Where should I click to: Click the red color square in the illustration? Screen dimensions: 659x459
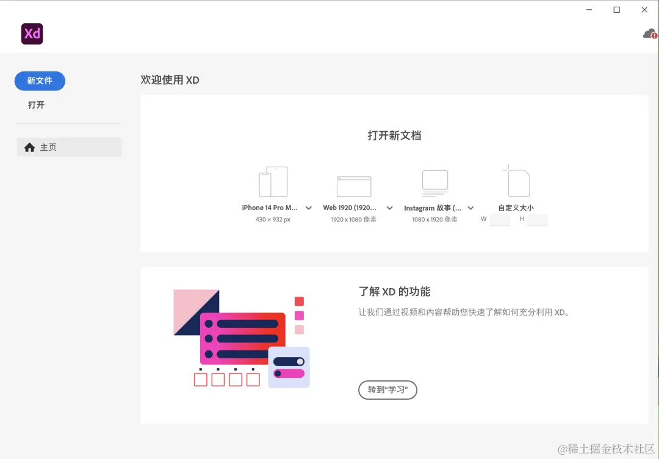299,301
